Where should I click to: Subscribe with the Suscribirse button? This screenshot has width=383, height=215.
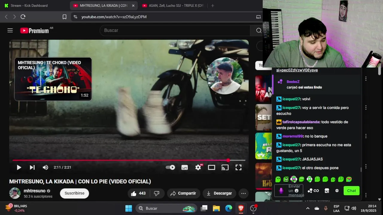click(x=75, y=193)
